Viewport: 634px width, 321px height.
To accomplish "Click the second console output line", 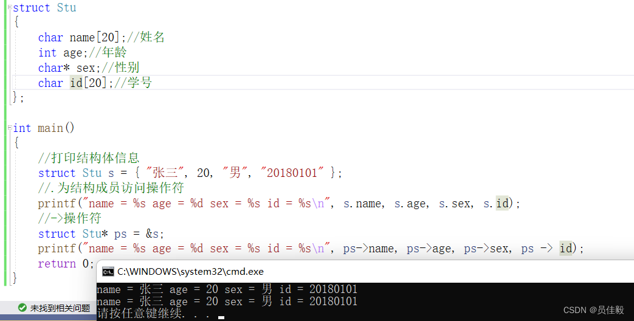I will [x=227, y=301].
